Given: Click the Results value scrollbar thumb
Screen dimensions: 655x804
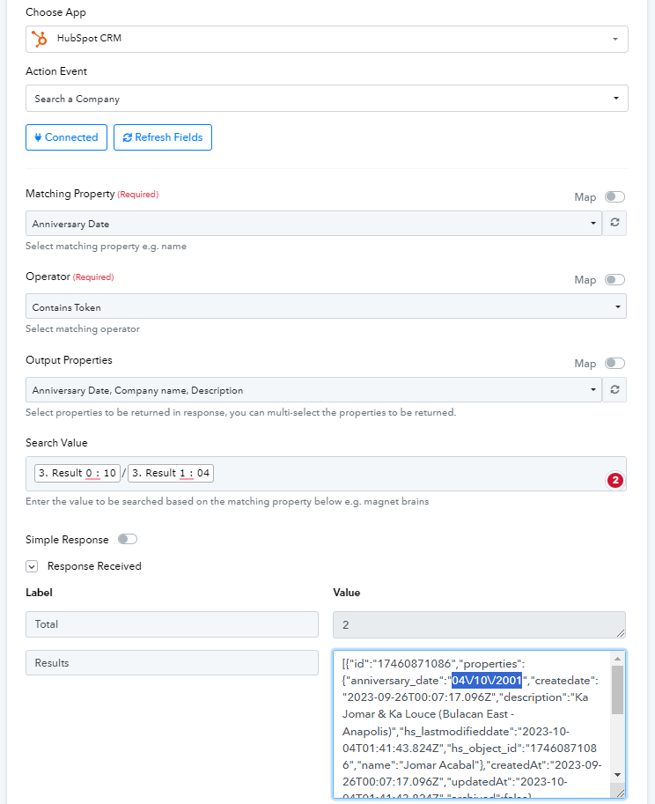Looking at the screenshot, I should coord(618,690).
